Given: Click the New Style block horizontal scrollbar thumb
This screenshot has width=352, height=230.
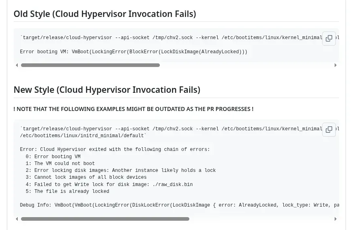Looking at the screenshot, I should pos(105,219).
